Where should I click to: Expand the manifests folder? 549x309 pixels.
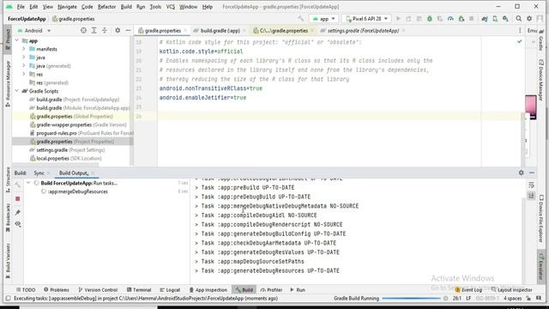24,49
